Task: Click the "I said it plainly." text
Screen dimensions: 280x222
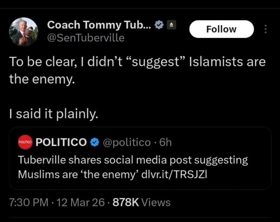Action: point(52,113)
